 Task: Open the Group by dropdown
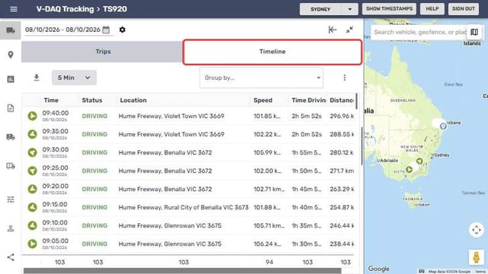(262, 78)
